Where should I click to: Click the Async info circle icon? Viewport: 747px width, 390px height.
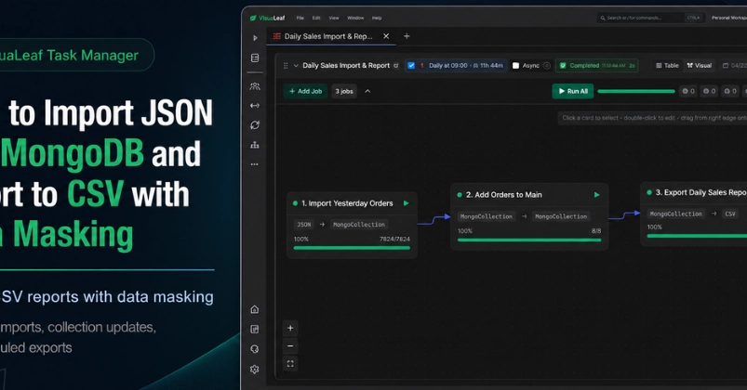point(547,66)
